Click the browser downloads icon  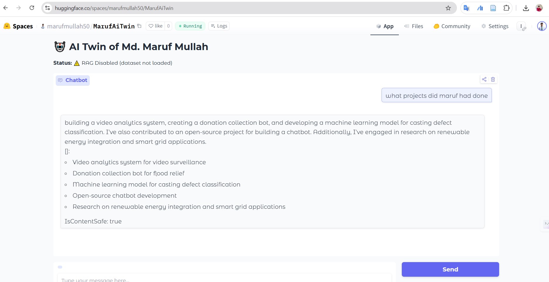click(x=526, y=8)
